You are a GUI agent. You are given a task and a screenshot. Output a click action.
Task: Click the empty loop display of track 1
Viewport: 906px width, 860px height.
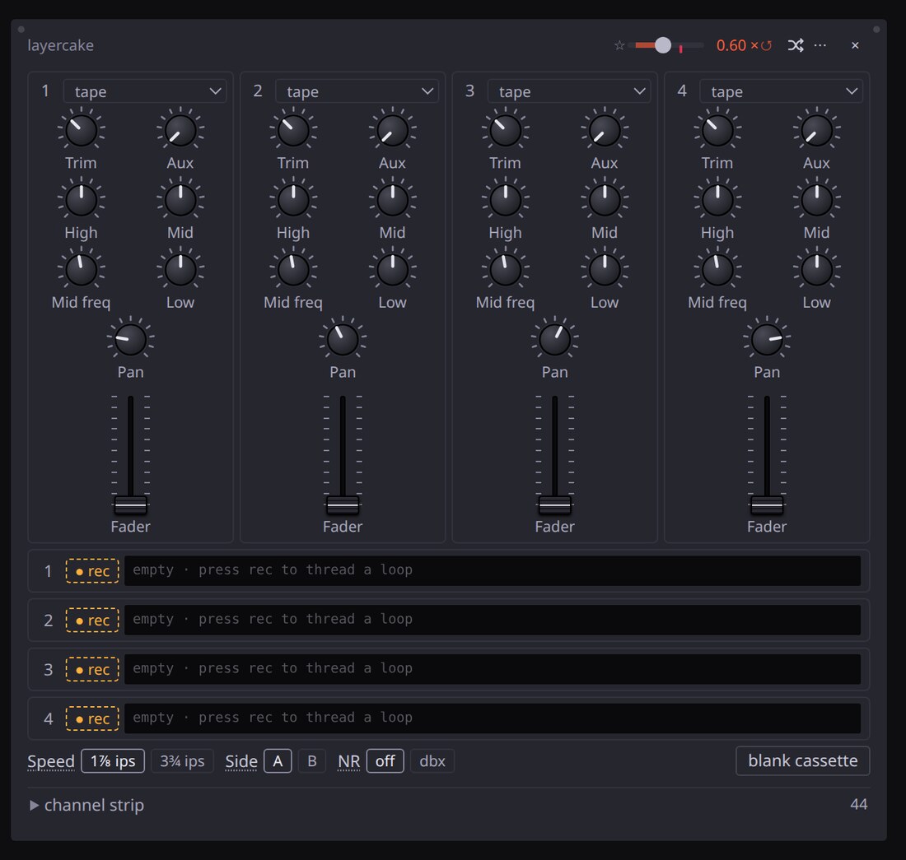pos(493,571)
